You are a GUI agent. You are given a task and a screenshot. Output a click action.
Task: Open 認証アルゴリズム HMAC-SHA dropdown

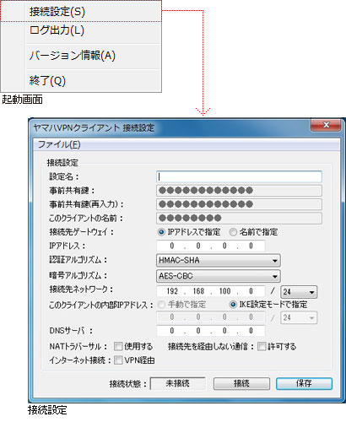(x=219, y=260)
